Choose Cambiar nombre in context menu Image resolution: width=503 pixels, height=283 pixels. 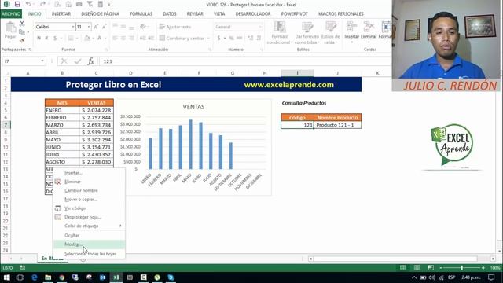(89, 190)
